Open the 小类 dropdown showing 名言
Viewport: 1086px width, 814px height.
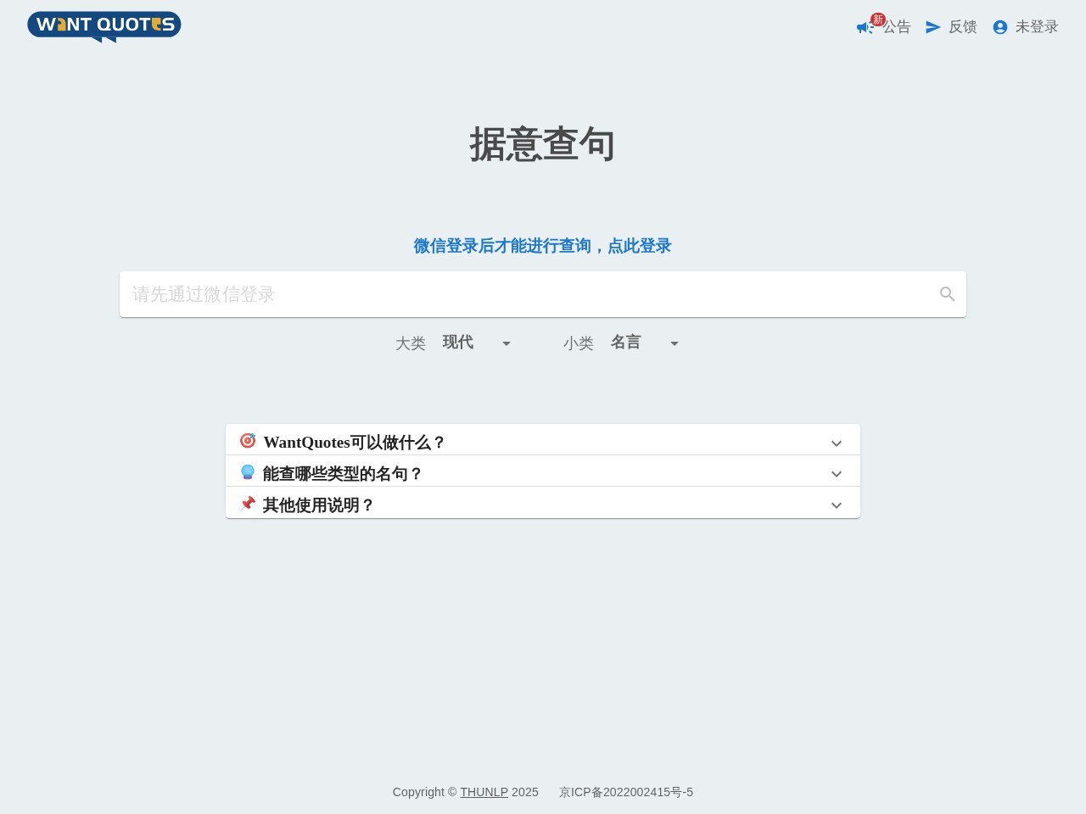click(x=645, y=343)
